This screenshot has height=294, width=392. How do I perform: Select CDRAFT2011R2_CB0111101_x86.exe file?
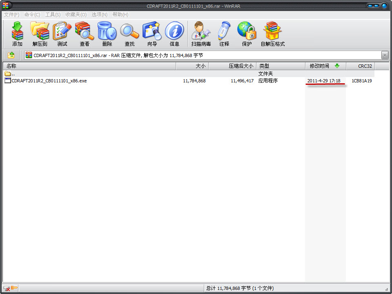click(x=49, y=81)
